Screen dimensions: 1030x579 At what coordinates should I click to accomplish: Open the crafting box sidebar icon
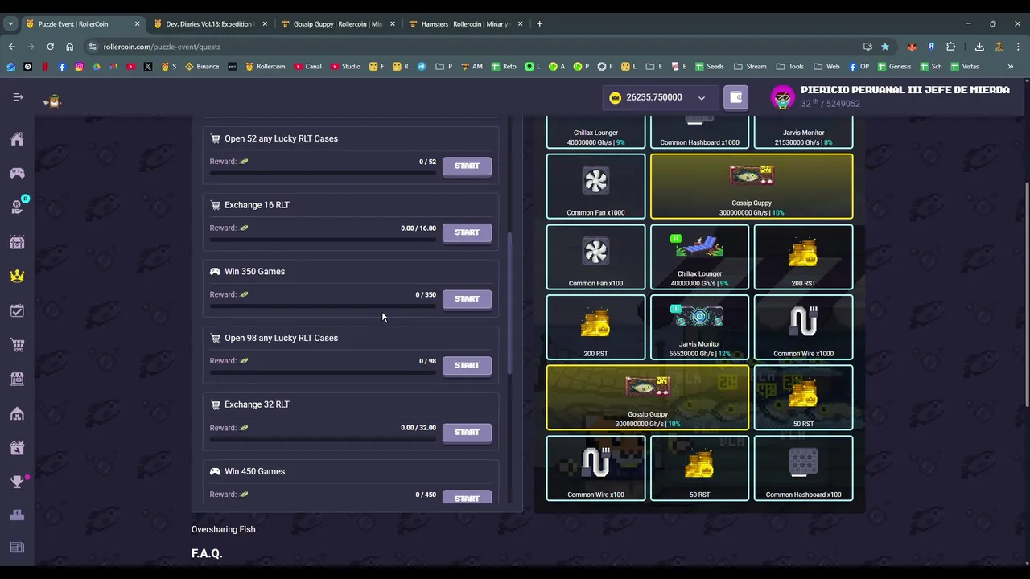(17, 448)
